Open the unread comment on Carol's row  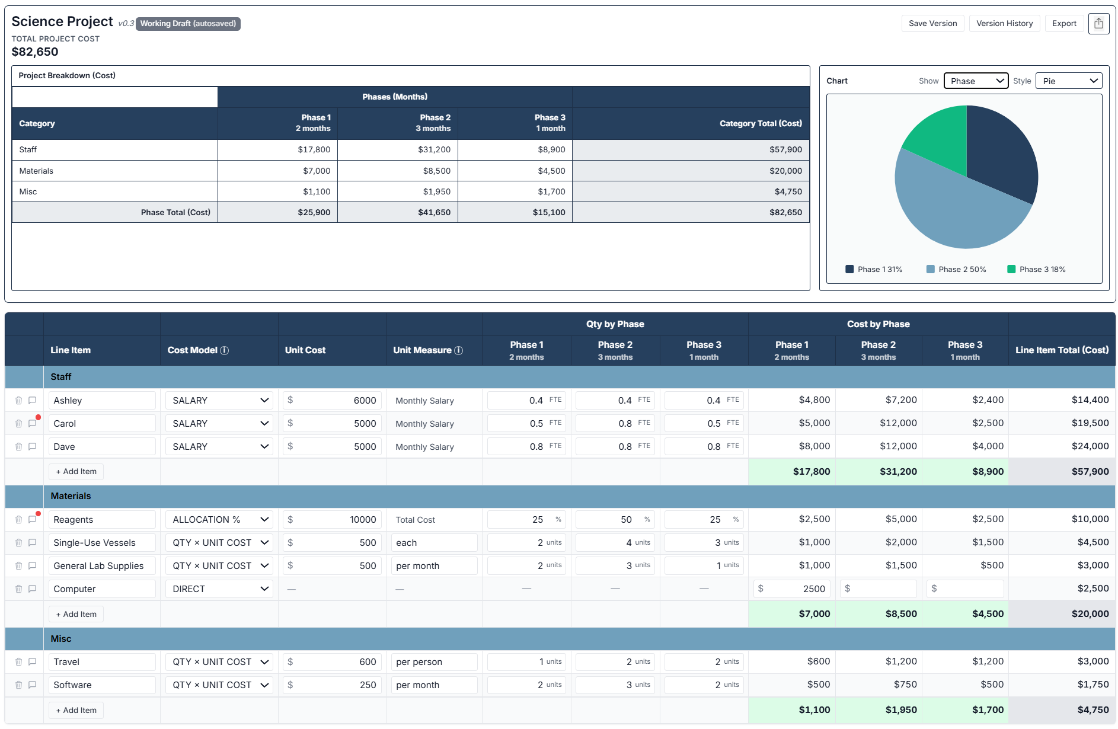(33, 423)
